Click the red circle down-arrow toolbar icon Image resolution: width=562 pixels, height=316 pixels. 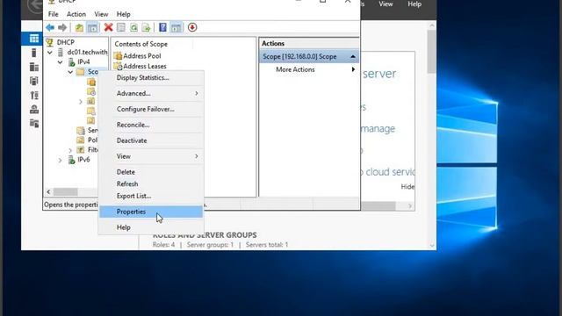(x=192, y=27)
